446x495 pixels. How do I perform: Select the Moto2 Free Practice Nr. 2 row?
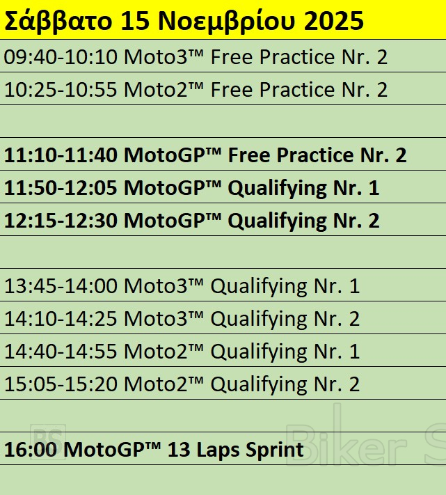[196, 90]
